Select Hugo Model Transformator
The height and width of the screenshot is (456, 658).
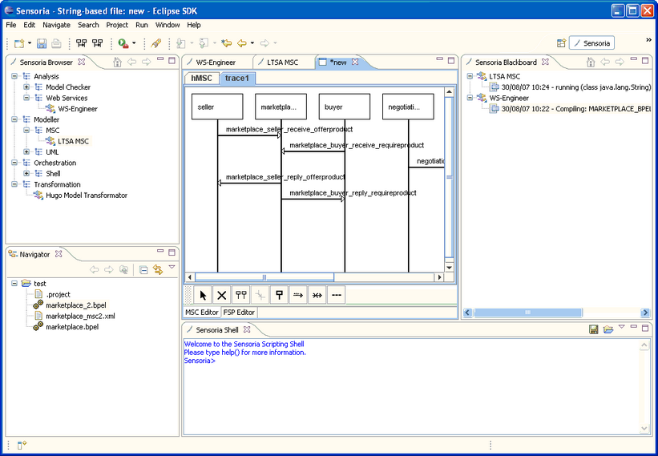(81, 196)
